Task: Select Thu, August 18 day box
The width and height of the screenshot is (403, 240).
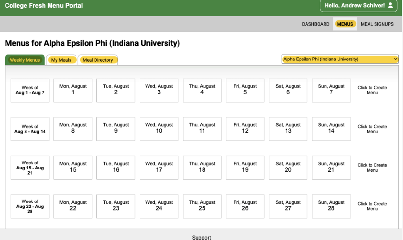Action: coord(202,168)
